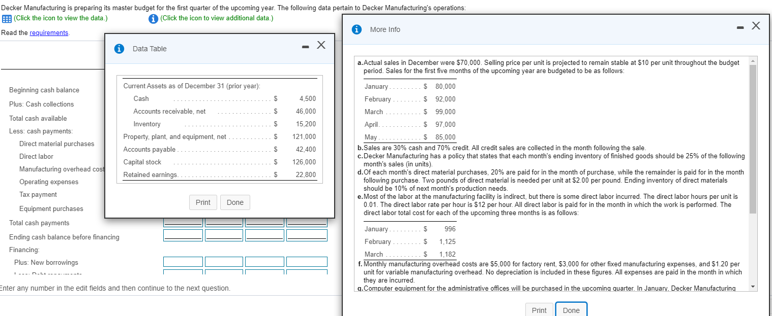772x316 pixels.
Task: Click March sales value 99,000
Action: tap(446, 112)
